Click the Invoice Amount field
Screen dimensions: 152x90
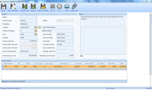coord(29,41)
